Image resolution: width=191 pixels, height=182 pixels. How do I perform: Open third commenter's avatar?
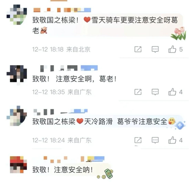tap(17, 116)
